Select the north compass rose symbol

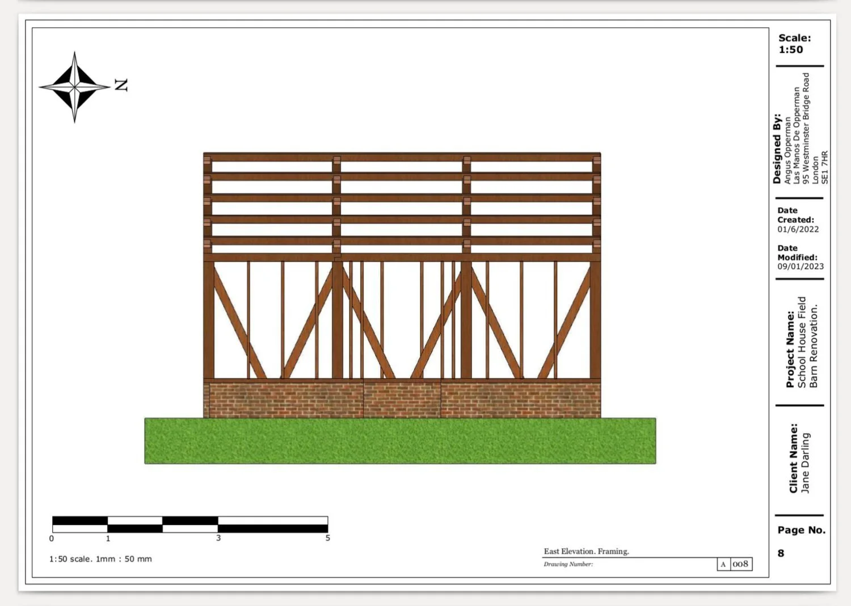click(x=74, y=87)
